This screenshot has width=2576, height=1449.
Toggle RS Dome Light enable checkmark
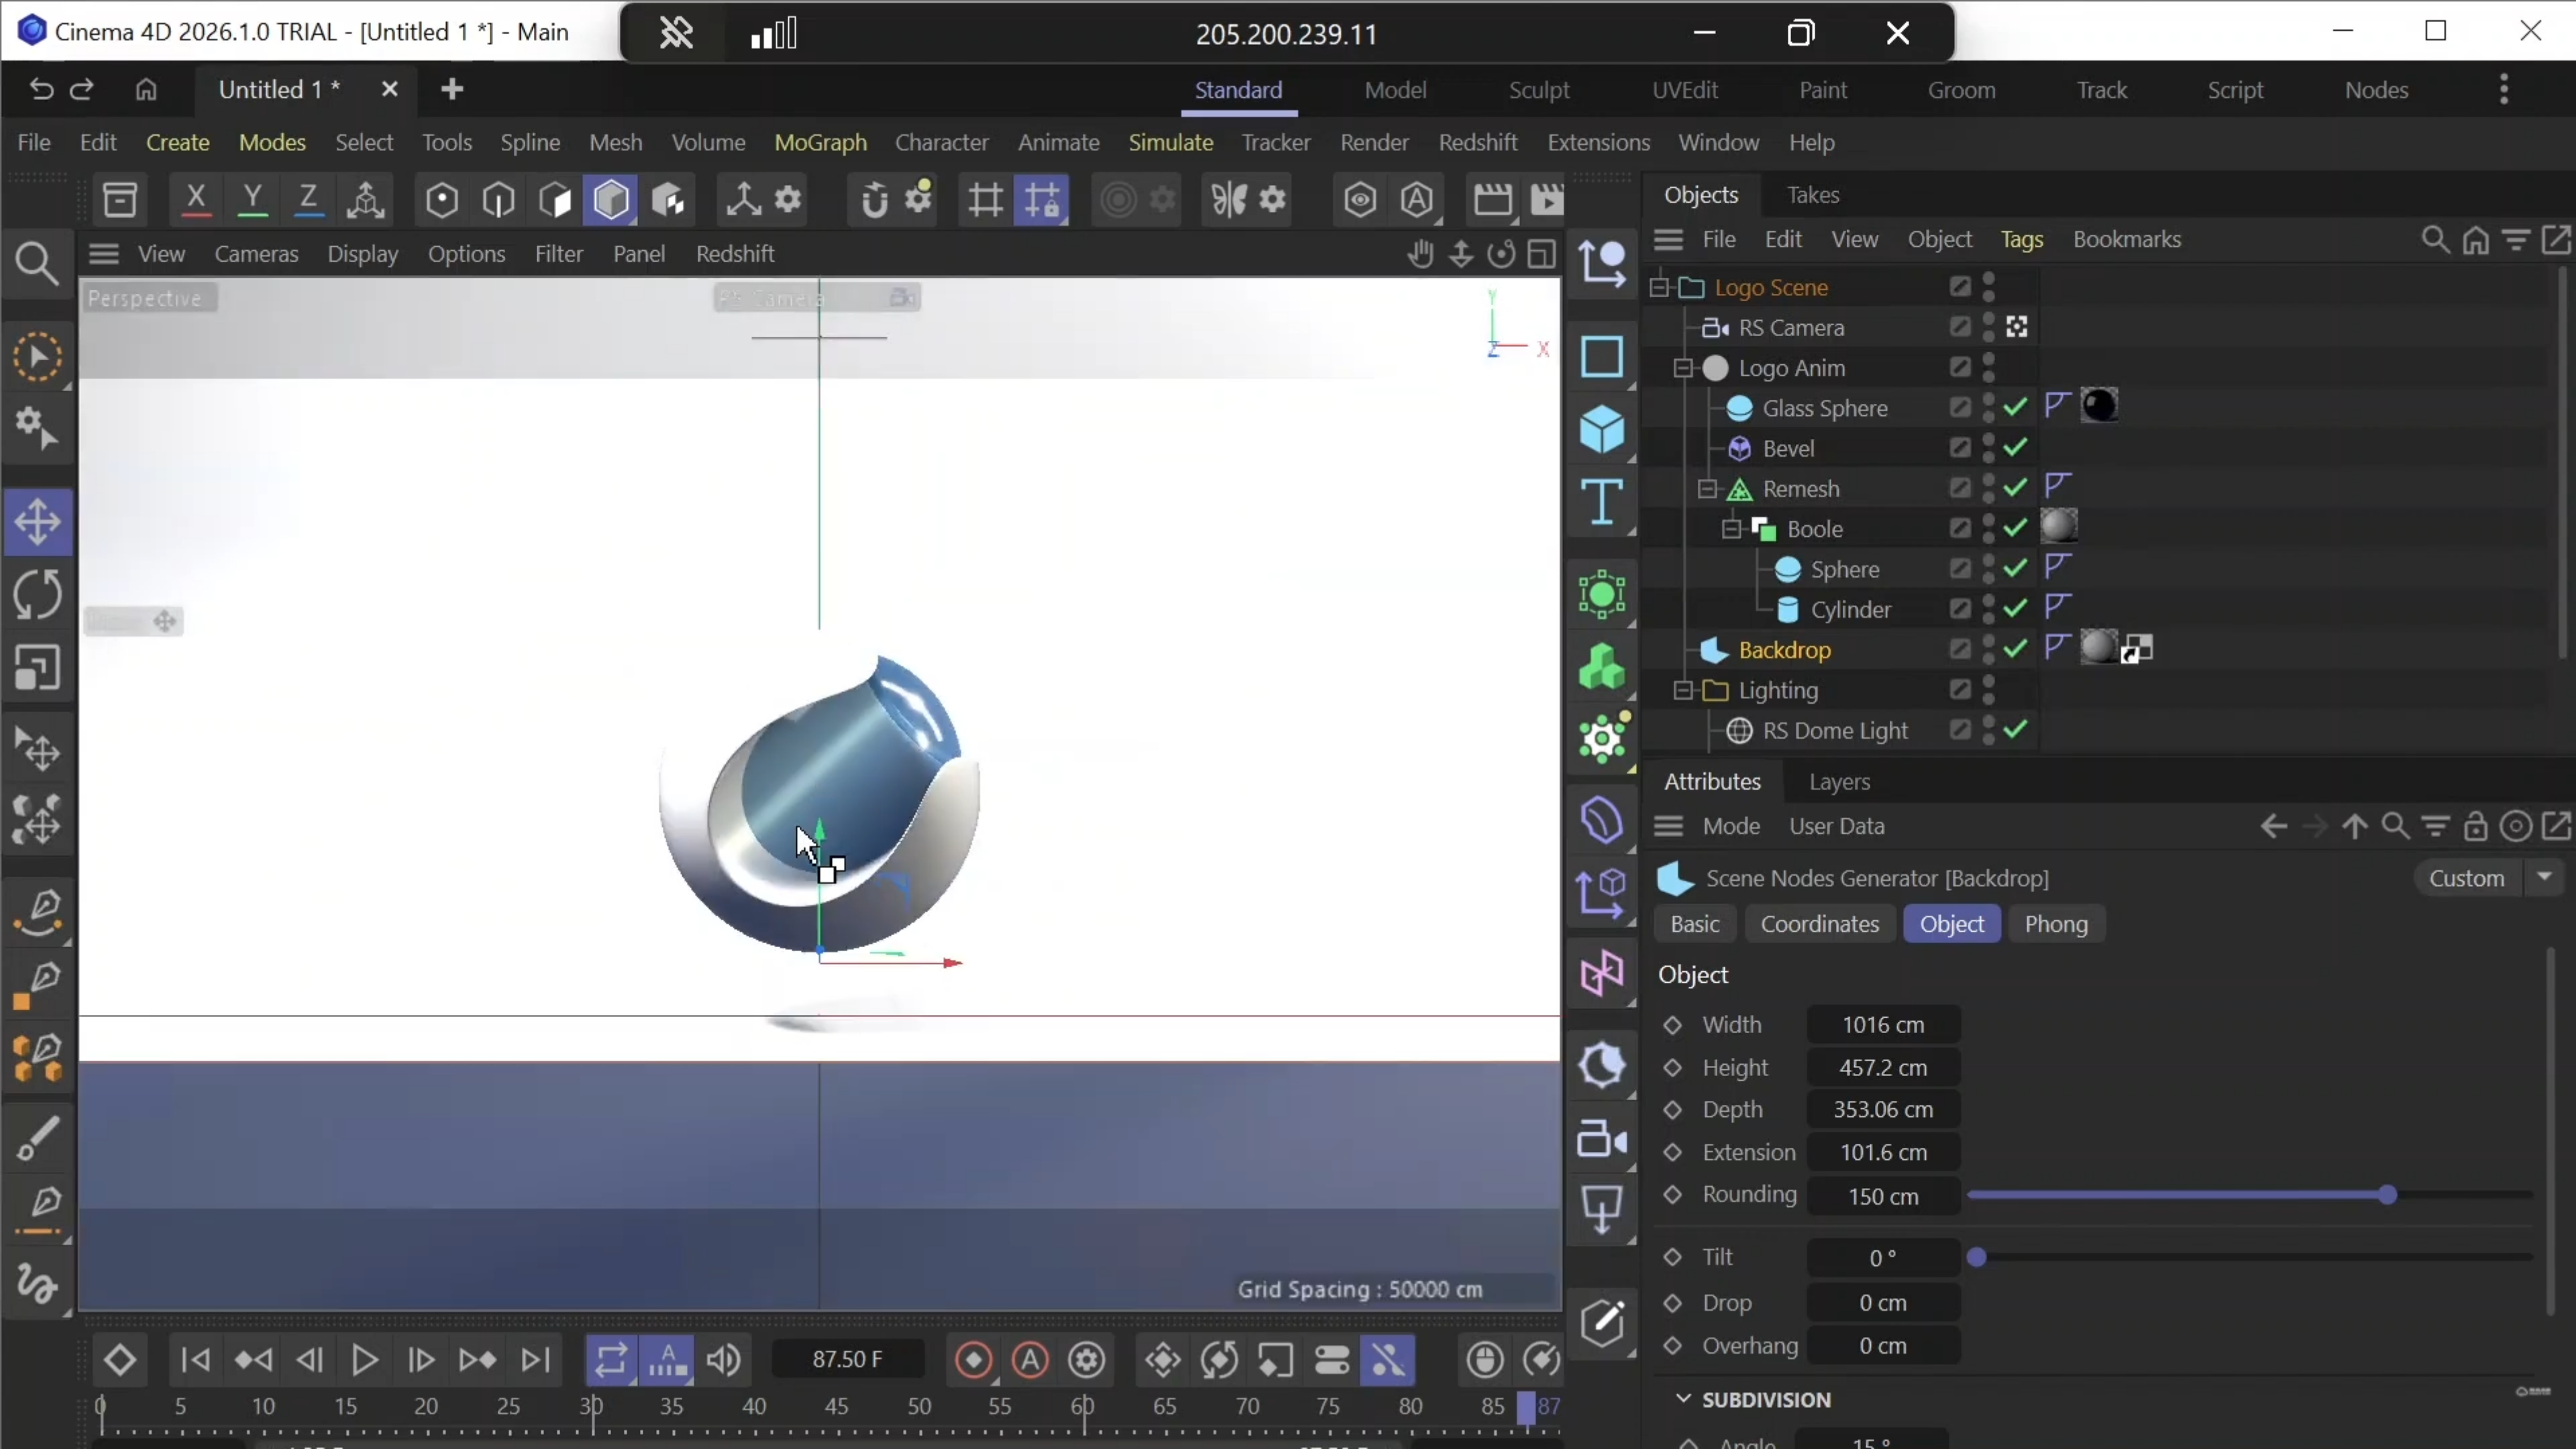[x=2016, y=730]
